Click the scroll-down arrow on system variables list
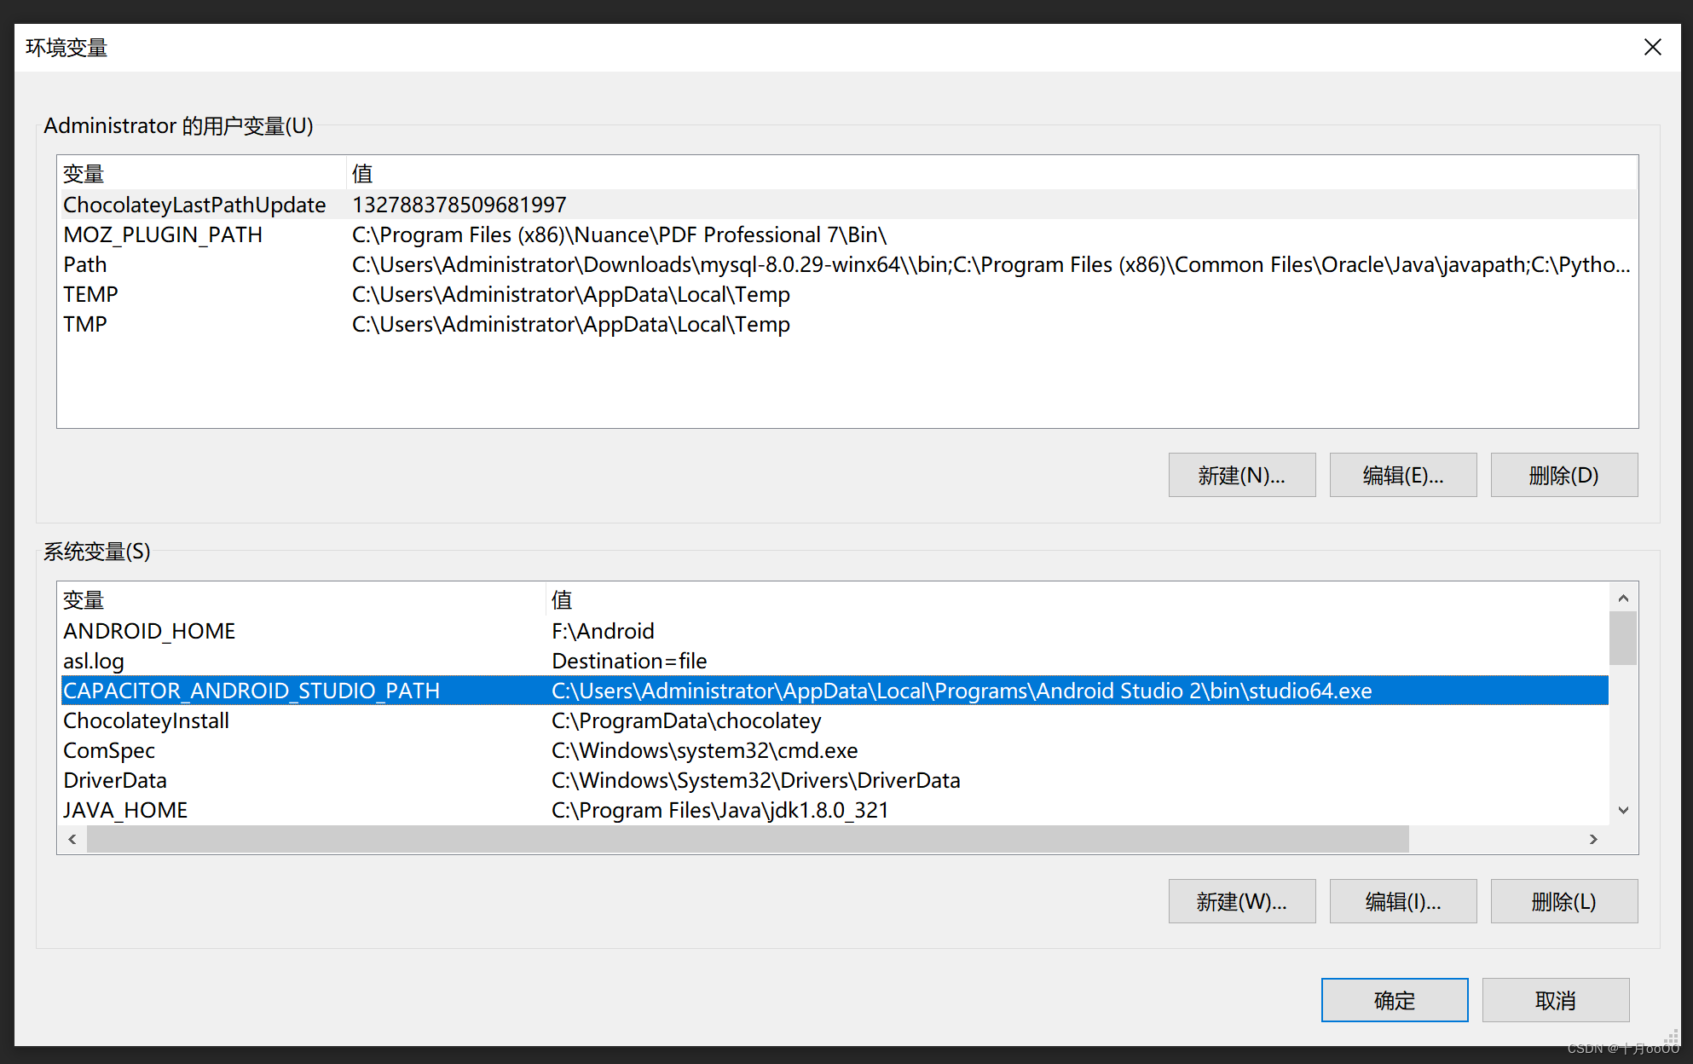 (1623, 810)
